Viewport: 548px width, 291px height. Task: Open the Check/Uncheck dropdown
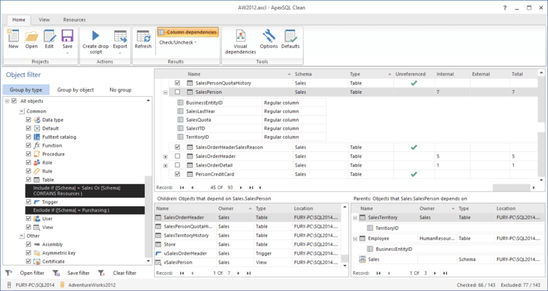(x=178, y=42)
